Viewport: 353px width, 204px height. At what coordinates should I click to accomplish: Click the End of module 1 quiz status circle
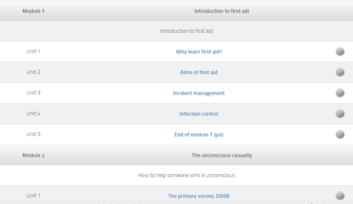pos(340,134)
